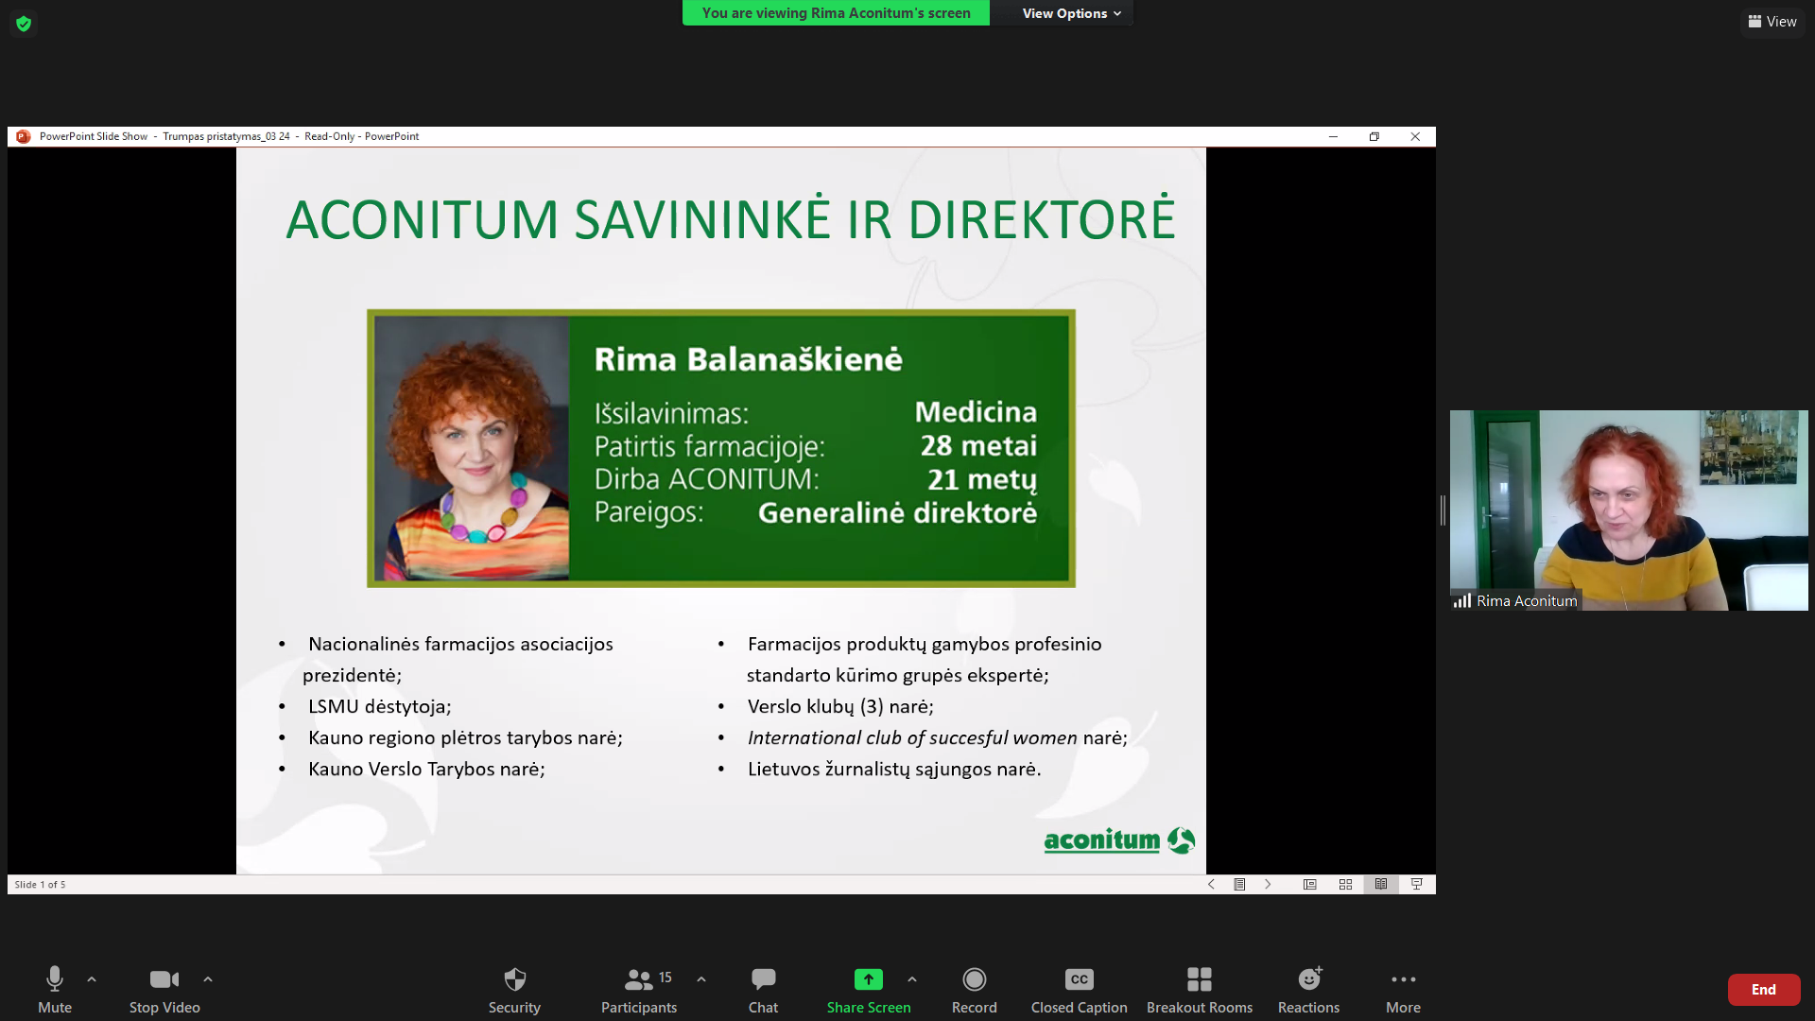Start recording with Record button
The width and height of the screenshot is (1815, 1021).
point(975,989)
